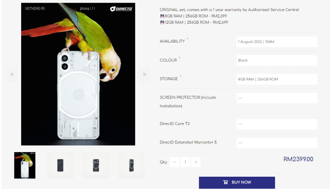Viewport: 330px width, 189px height.
Task: Select the second thumbnail of black phone
Action: click(60, 165)
